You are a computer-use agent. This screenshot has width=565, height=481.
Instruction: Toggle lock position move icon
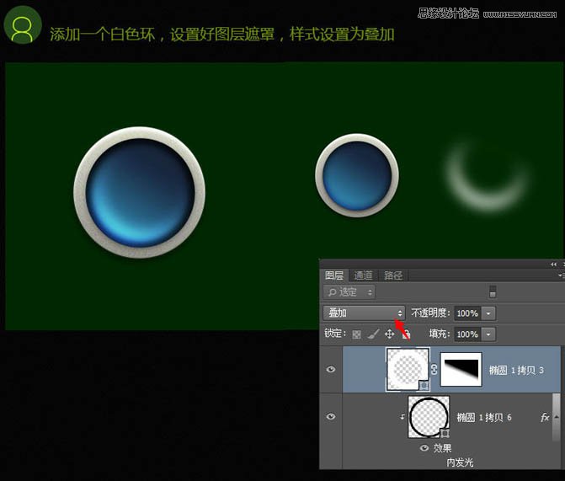tap(390, 334)
